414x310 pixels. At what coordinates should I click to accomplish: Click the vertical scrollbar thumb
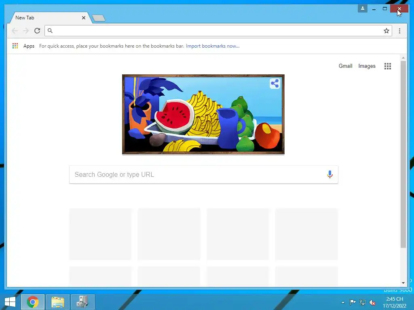click(x=403, y=154)
